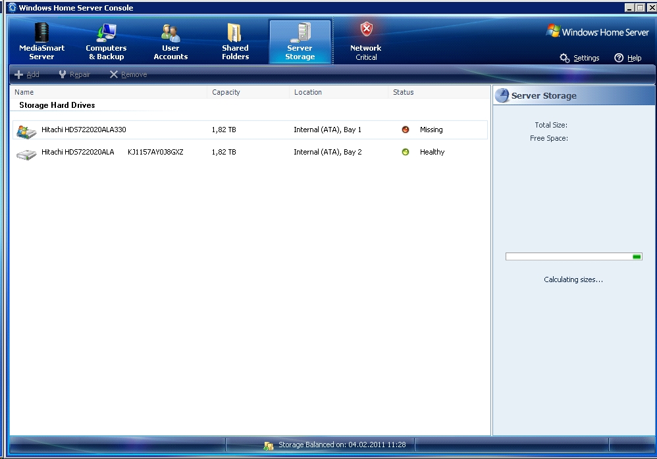The height and width of the screenshot is (459, 657).
Task: Sort by the Name column header
Action: tap(109, 92)
